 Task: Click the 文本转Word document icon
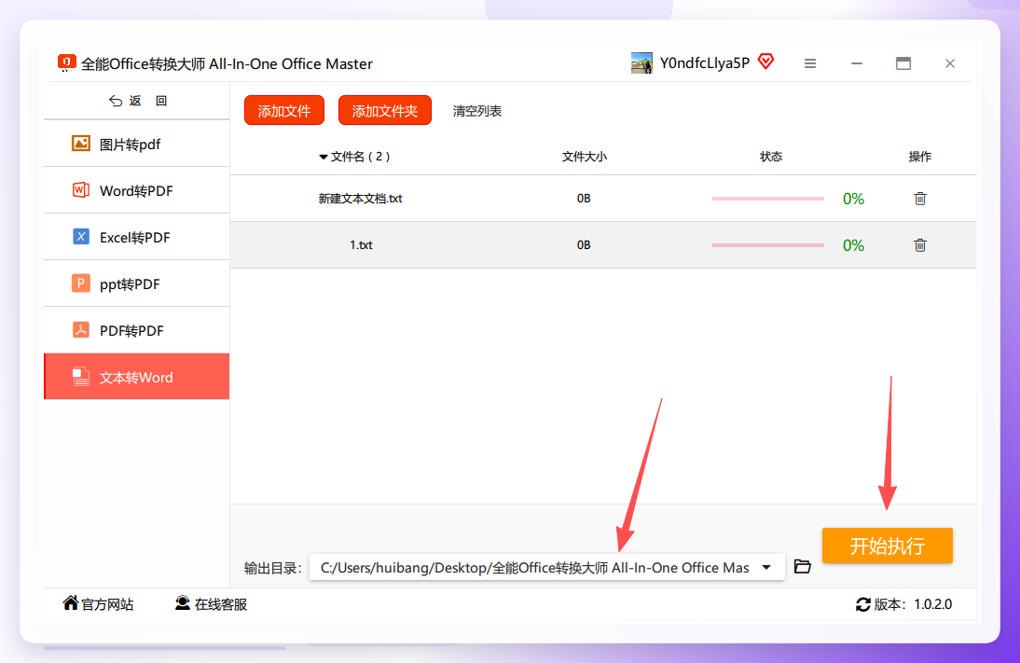(81, 377)
